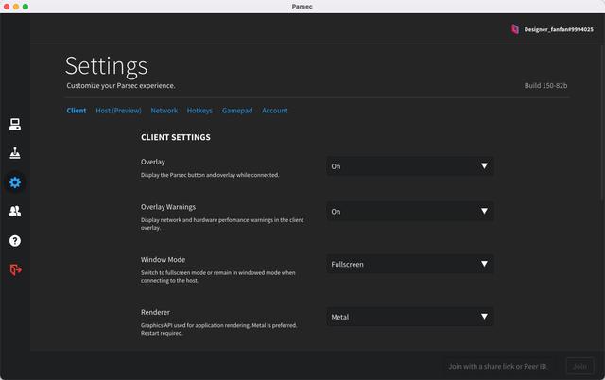This screenshot has height=380, width=605.
Task: Open the Designer_fanfan#9994025 account name
Action: [559, 29]
